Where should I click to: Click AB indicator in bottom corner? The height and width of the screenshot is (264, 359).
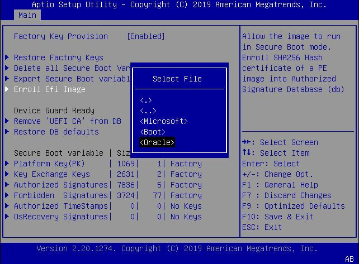349,259
